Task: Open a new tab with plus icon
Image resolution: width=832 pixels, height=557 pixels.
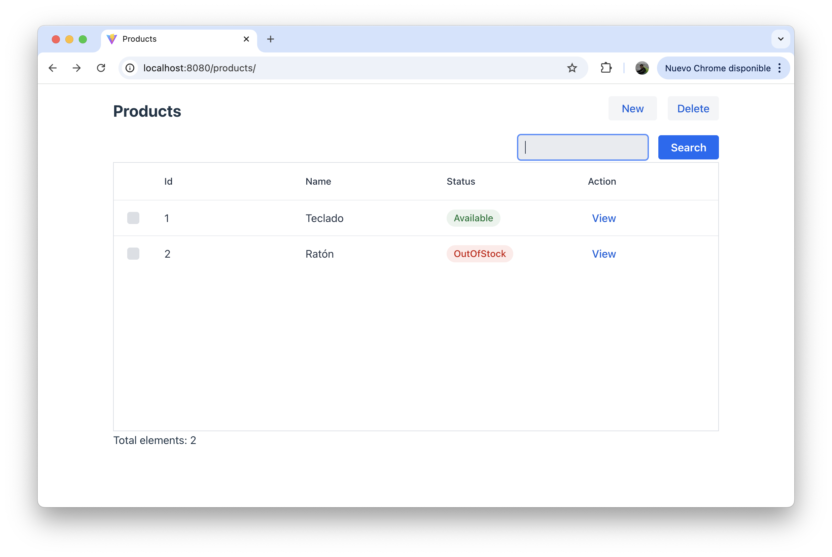Action: [x=271, y=39]
